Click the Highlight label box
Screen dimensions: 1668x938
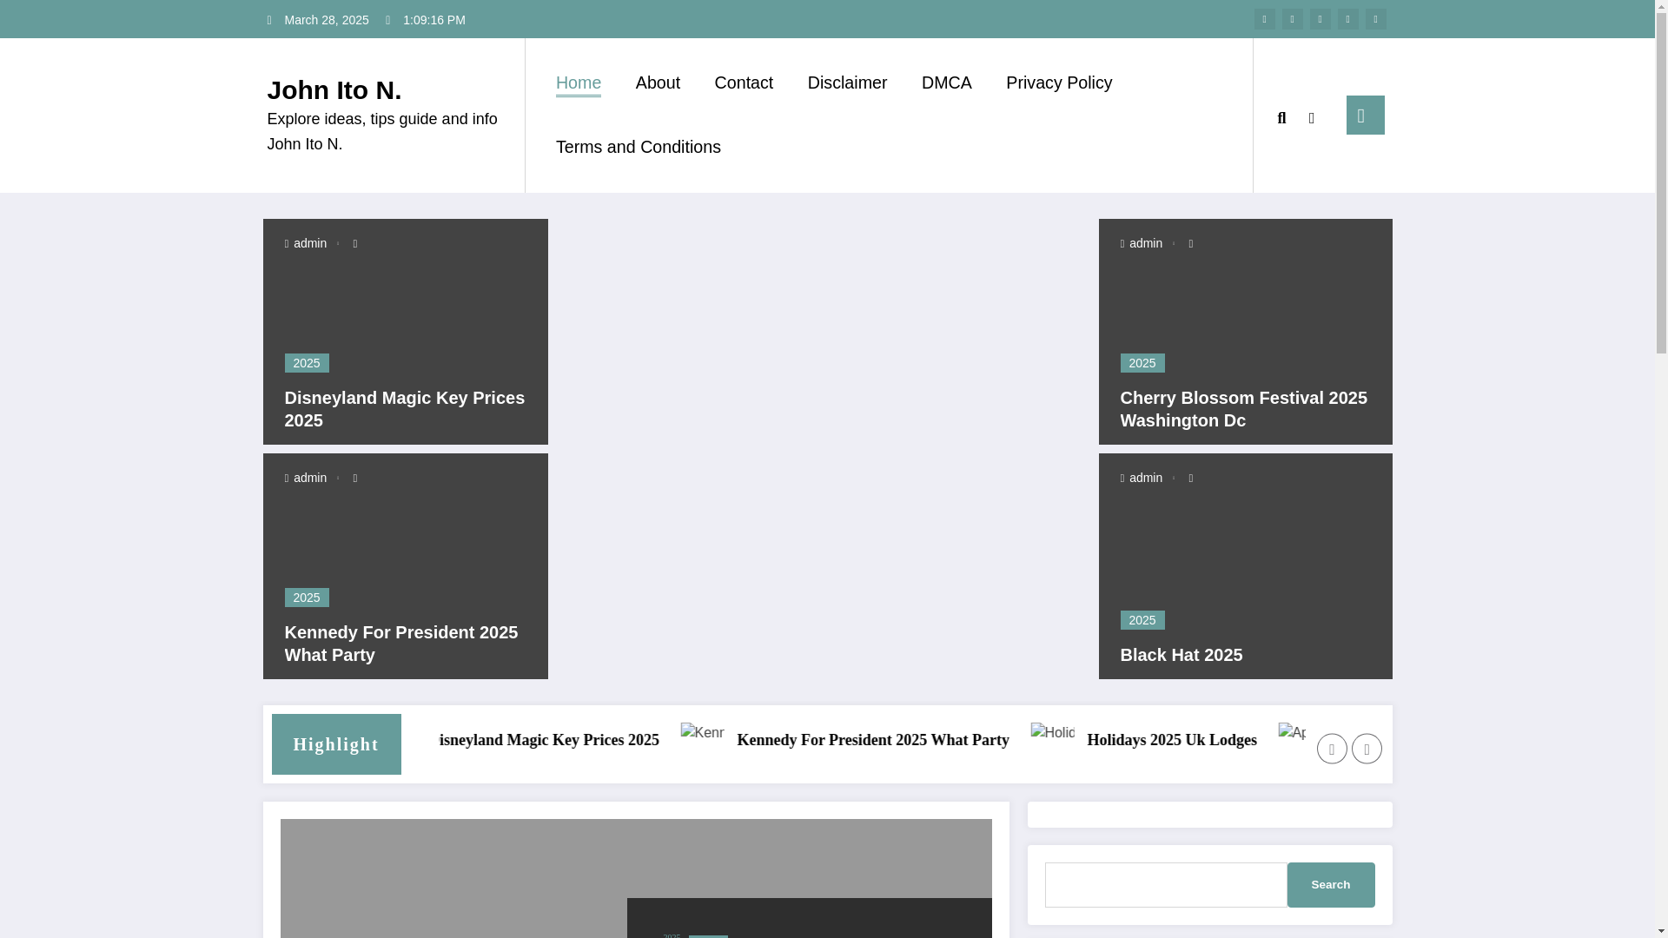pos(336,744)
